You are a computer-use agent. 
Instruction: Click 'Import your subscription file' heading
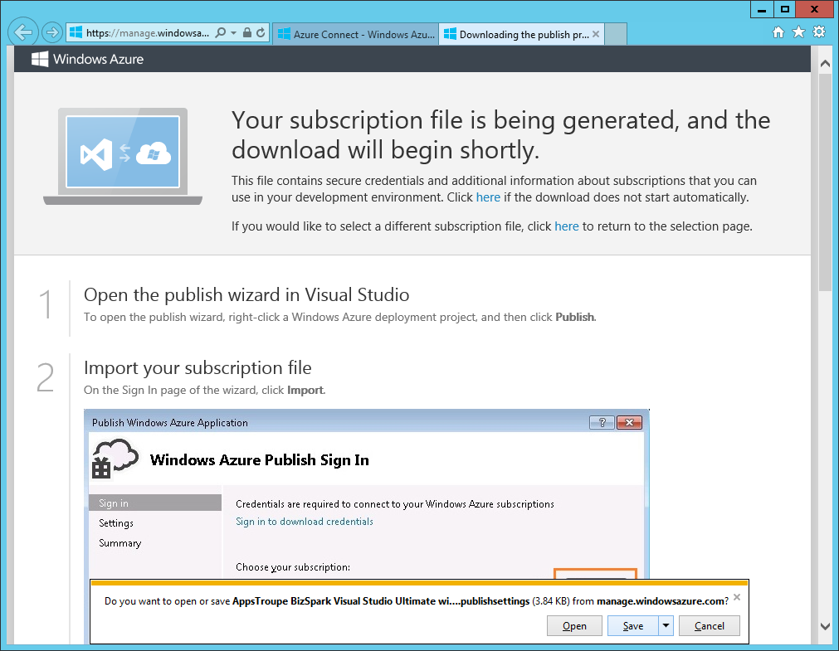(198, 368)
